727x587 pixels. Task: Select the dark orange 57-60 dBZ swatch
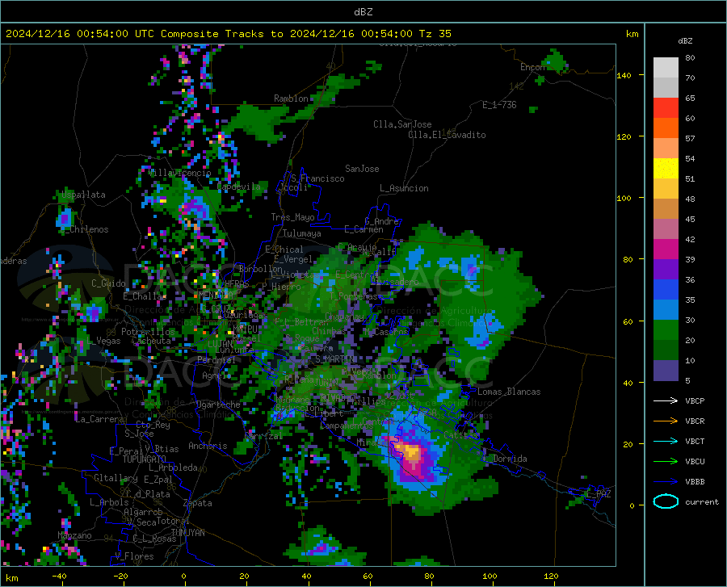pyautogui.click(x=666, y=128)
